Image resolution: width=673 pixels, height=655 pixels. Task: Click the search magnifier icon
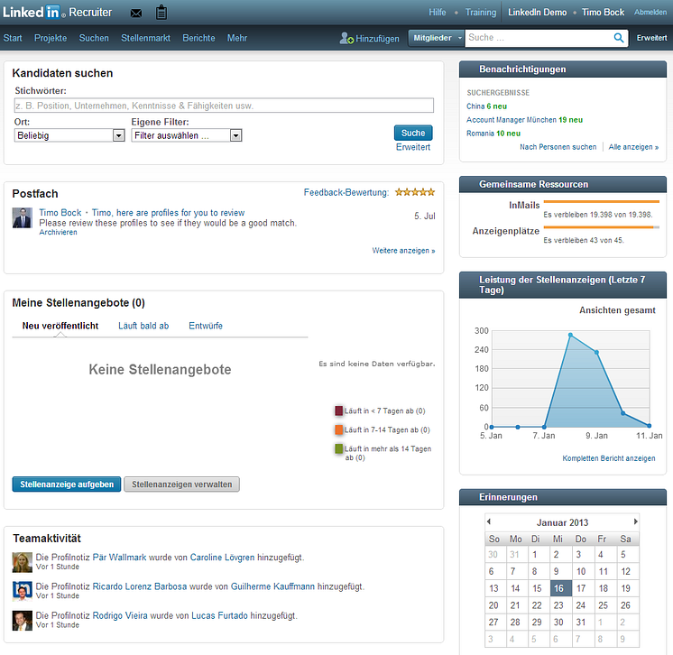pyautogui.click(x=619, y=38)
